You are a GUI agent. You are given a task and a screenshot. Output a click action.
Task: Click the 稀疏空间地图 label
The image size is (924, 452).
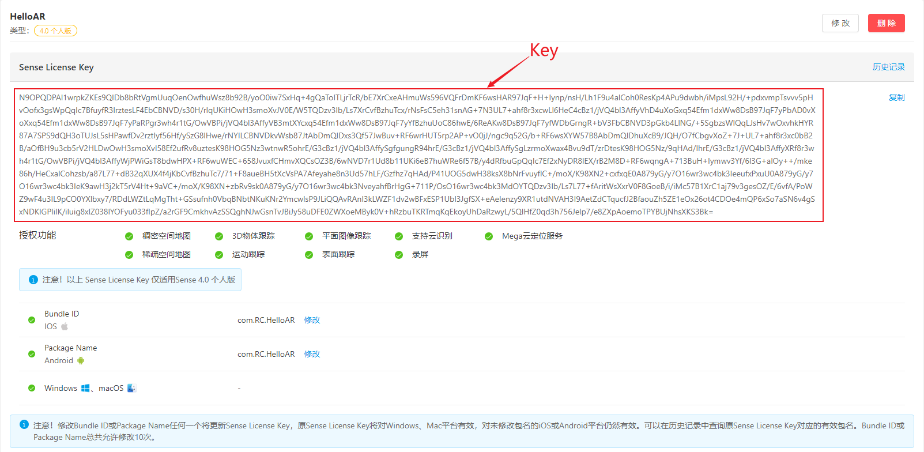point(167,254)
